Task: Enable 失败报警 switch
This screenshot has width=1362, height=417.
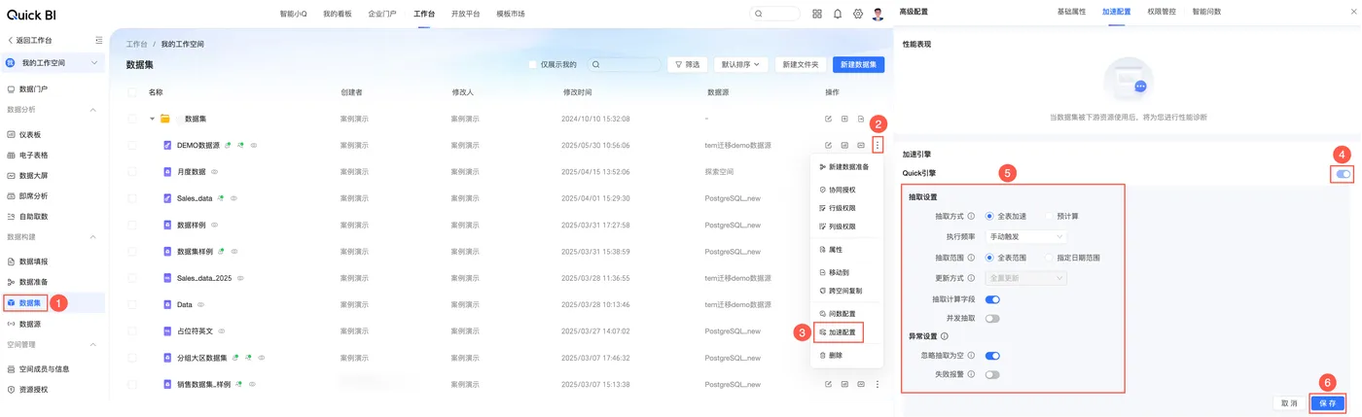Action: [x=992, y=374]
